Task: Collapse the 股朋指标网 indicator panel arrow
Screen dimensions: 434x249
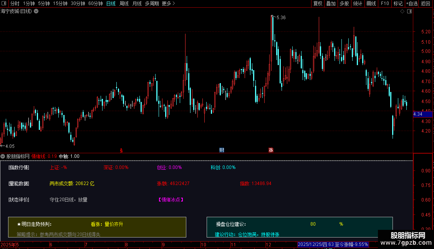Action: click(x=3, y=156)
